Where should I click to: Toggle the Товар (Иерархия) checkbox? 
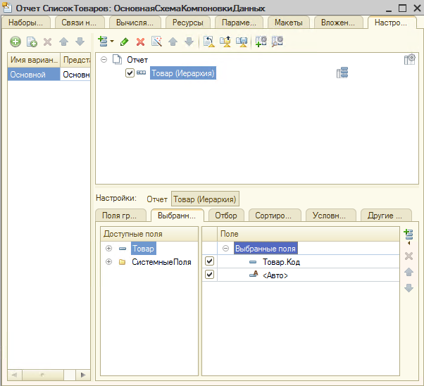[x=130, y=73]
